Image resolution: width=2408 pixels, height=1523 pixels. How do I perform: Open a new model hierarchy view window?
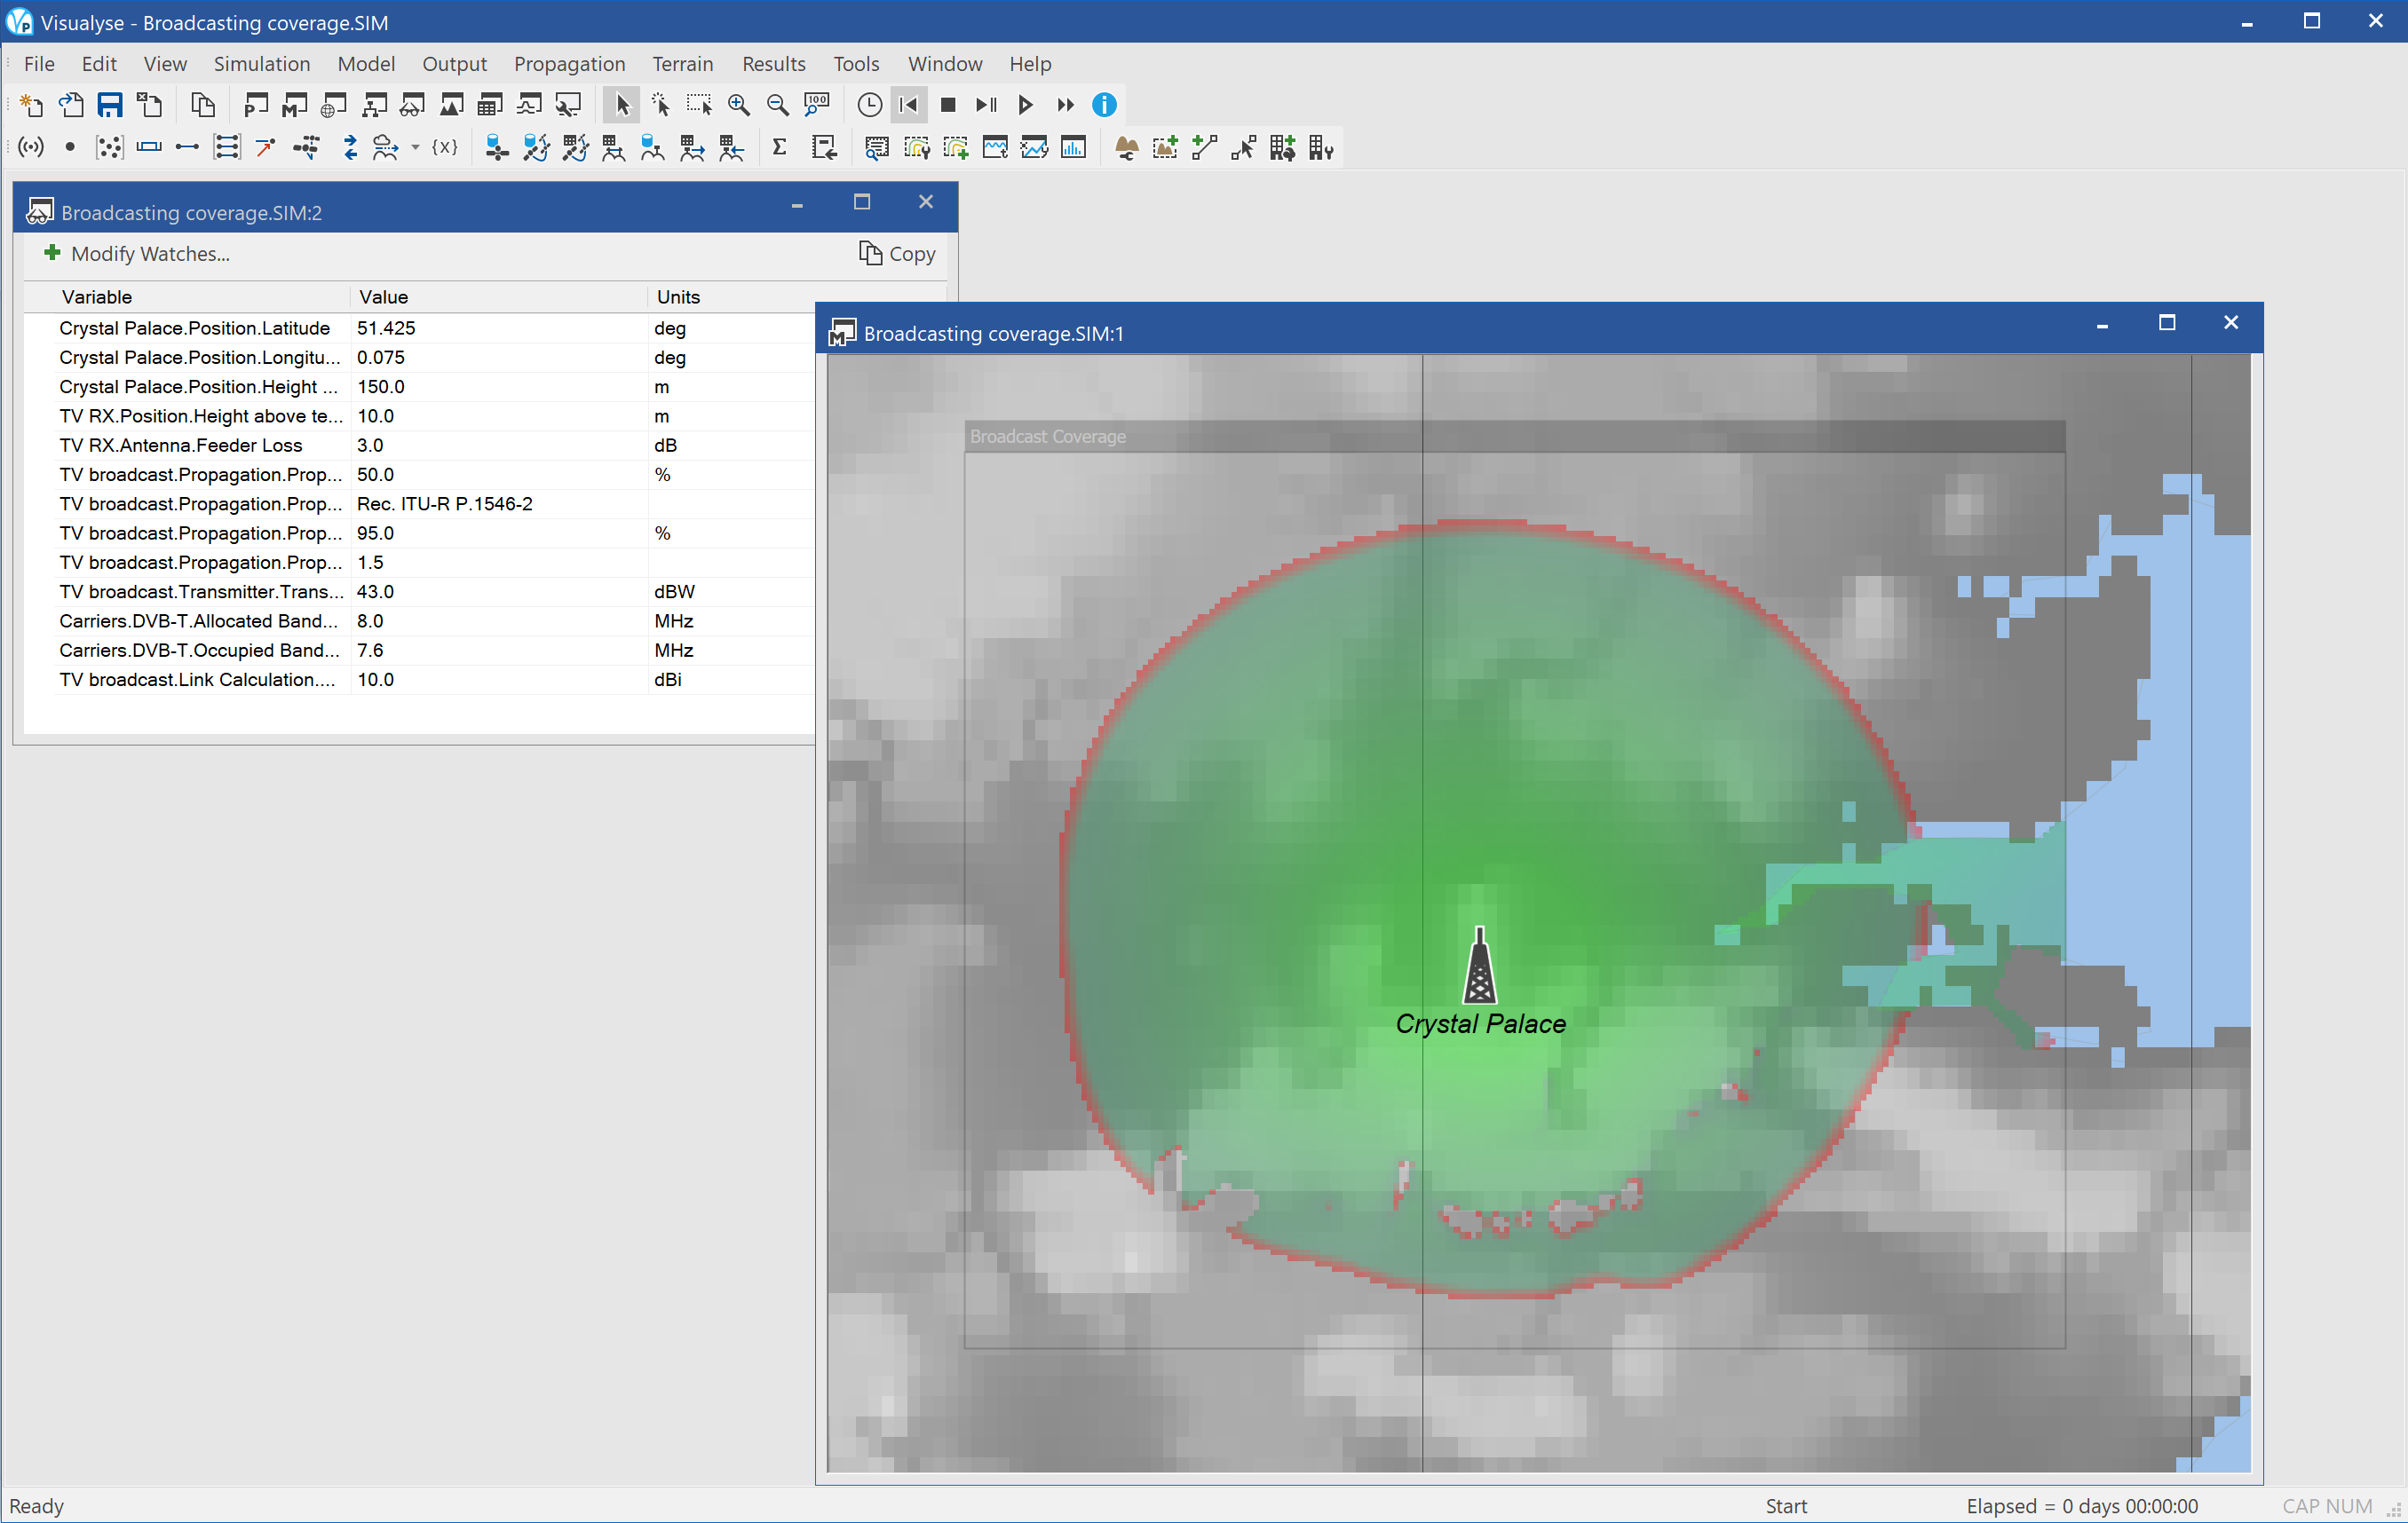click(x=374, y=105)
